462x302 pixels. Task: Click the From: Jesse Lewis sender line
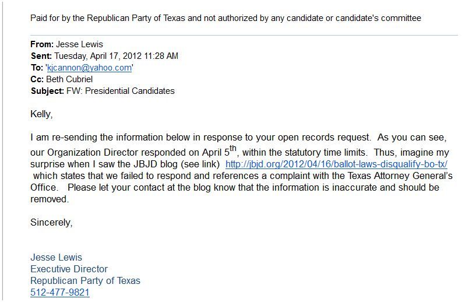67,44
